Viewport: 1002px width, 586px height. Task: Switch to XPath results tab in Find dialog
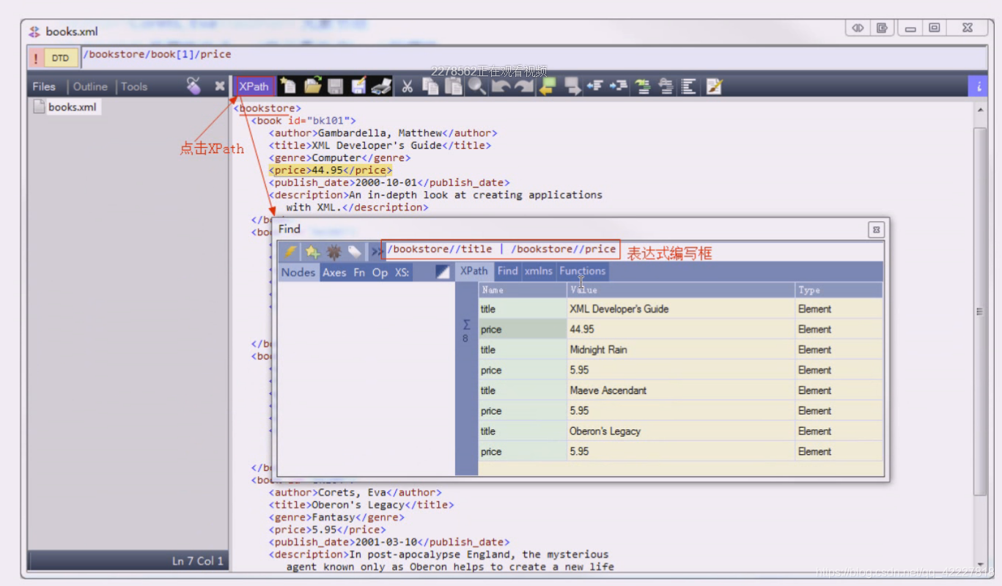coord(474,271)
